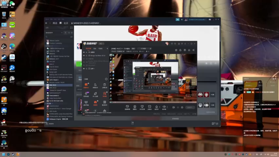This screenshot has height=157, width=279.
Task: Edit live title with the pencil icon
Action: pos(150,48)
